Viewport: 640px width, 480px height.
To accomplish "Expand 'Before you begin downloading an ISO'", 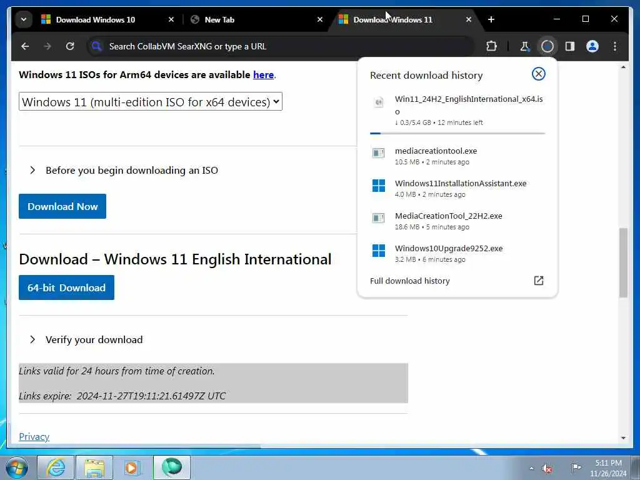I will 131,170.
